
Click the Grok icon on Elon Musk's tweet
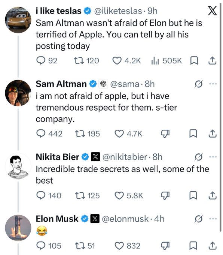point(198,219)
